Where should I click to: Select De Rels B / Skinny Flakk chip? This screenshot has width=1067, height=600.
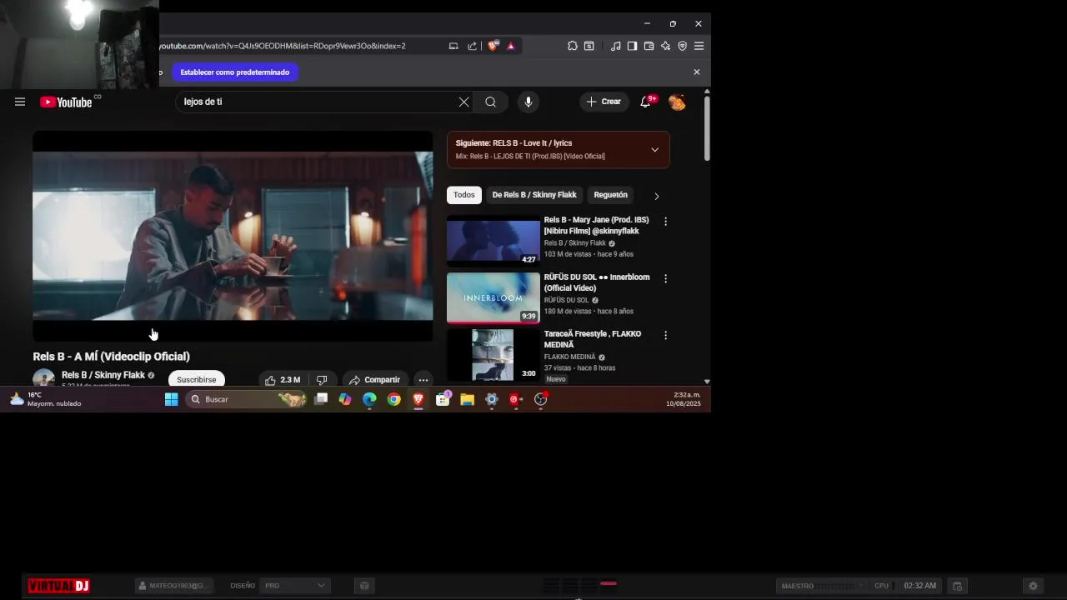pos(534,195)
